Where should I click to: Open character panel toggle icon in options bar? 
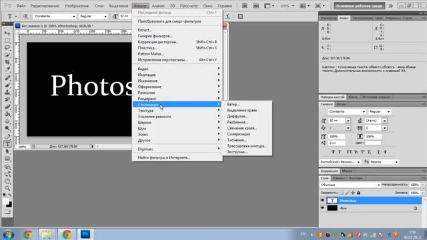point(240,16)
